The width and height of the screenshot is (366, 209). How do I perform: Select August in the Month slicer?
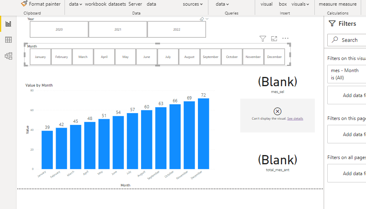click(x=189, y=57)
